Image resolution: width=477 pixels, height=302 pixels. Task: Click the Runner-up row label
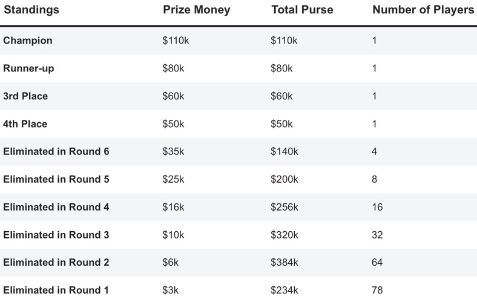point(28,68)
